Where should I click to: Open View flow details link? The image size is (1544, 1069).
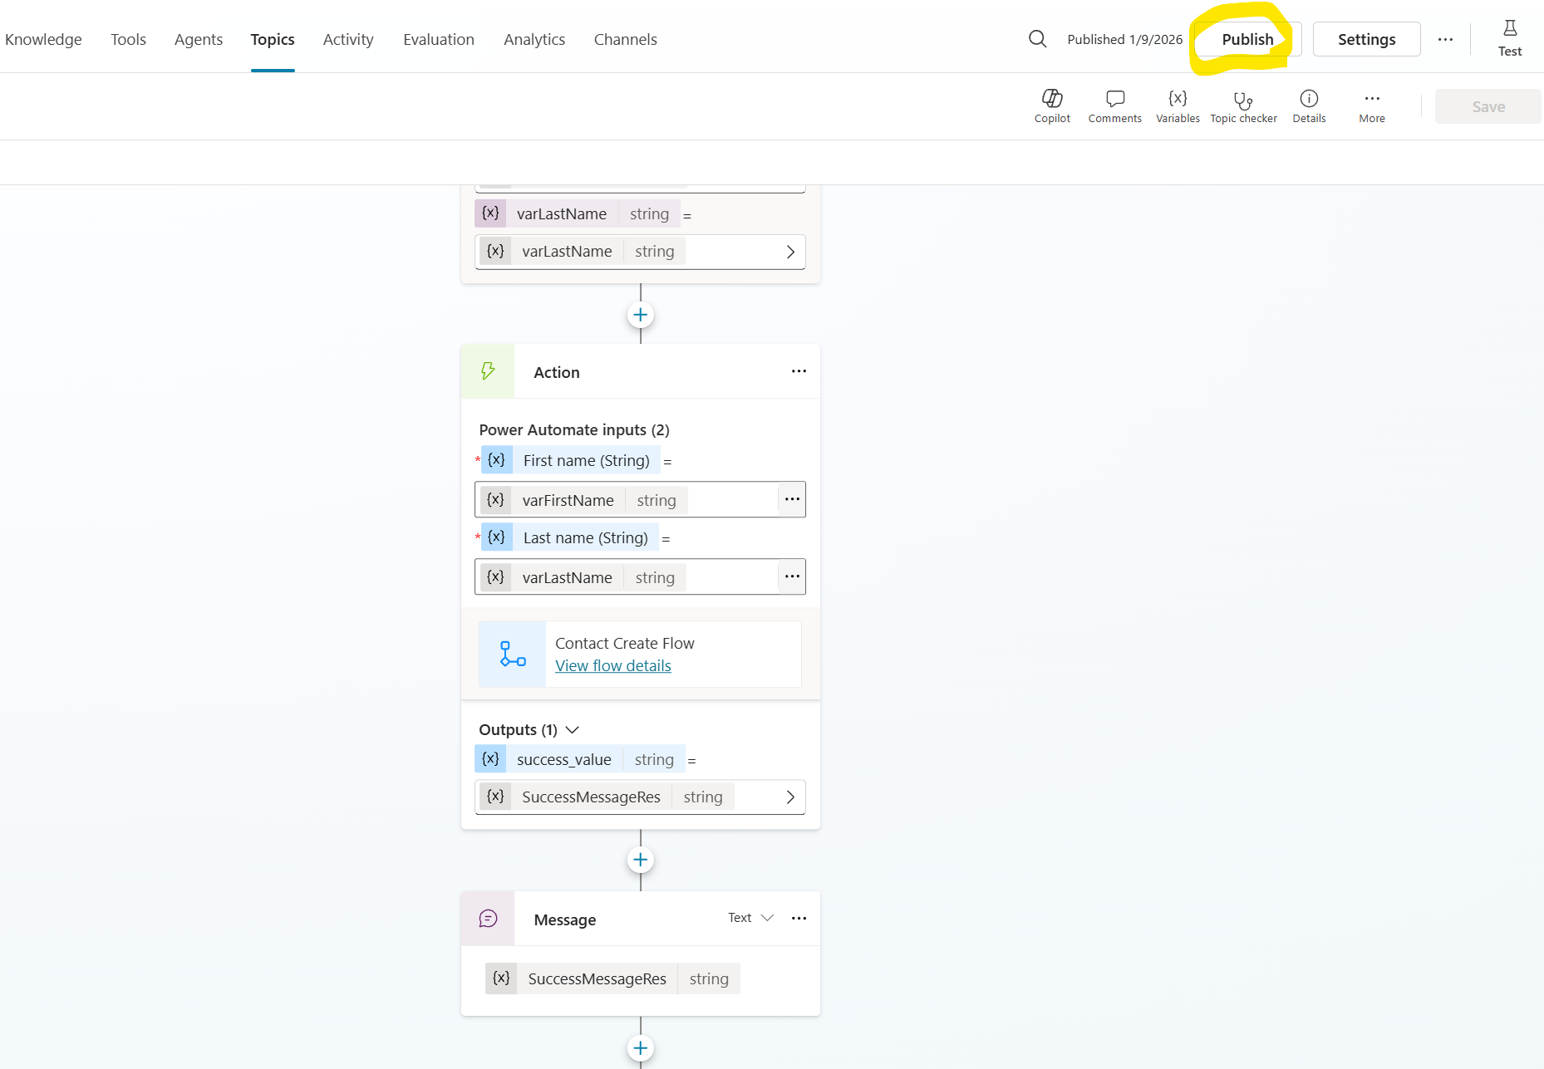[x=612, y=666]
